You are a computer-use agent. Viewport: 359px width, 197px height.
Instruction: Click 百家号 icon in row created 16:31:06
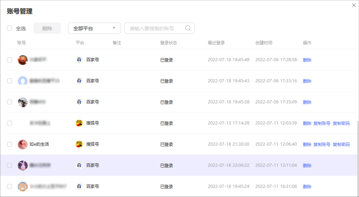pos(79,187)
